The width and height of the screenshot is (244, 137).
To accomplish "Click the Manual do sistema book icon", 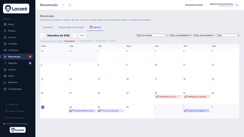I will click(x=6, y=111).
